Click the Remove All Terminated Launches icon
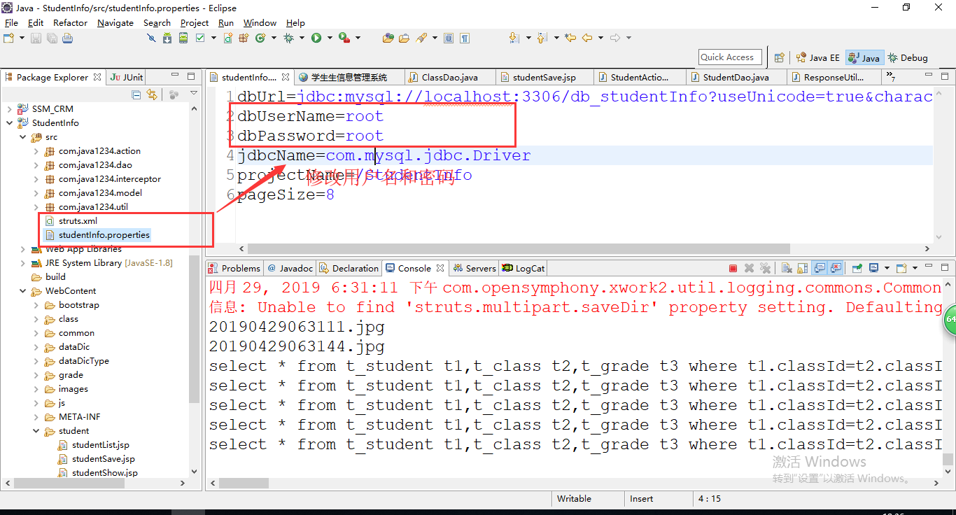Viewport: 956px width, 515px height. pyautogui.click(x=765, y=268)
